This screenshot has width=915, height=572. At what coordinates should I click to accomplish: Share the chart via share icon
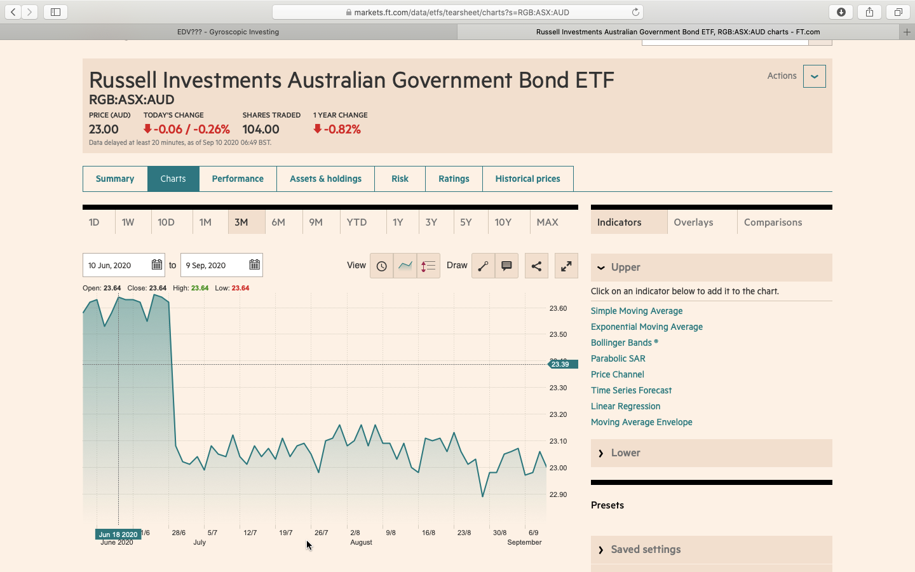tap(536, 266)
